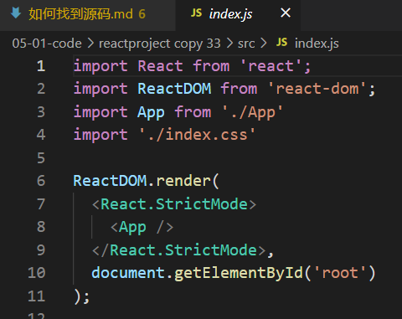Image resolution: width=402 pixels, height=319 pixels.
Task: Click the JS icon on index.js tab
Action: point(196,13)
